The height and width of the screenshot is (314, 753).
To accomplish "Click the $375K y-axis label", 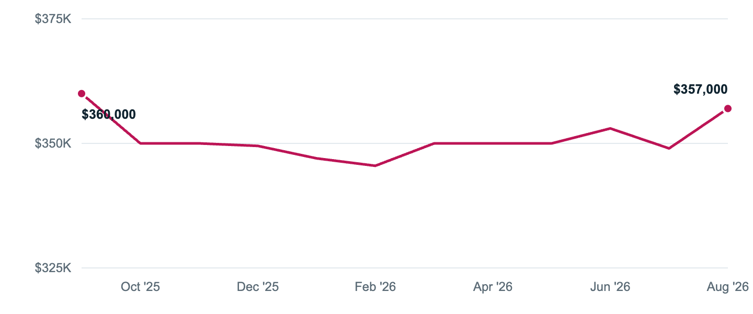I will [53, 19].
